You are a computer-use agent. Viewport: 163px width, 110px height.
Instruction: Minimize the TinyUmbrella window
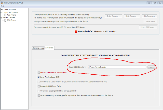[149, 3]
